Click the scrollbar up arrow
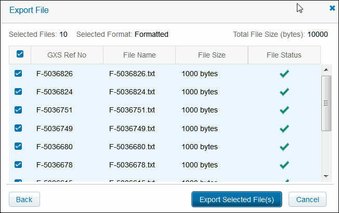 pos(326,69)
